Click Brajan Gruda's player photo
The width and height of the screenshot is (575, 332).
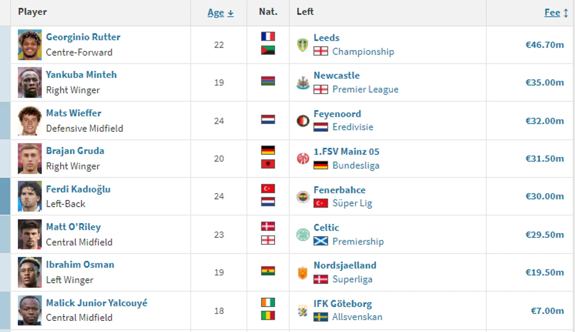30,159
